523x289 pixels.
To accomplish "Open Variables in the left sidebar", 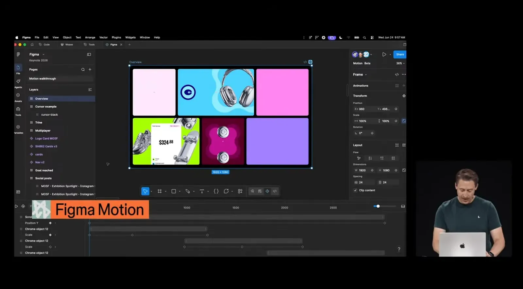I will [18, 129].
